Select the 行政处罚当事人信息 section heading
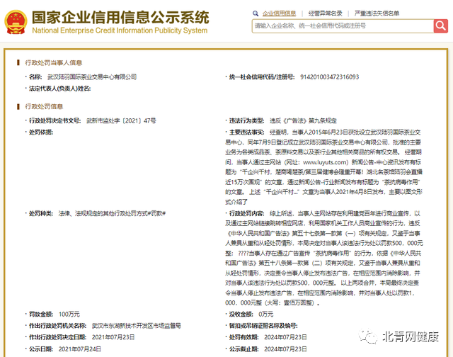 coord(54,63)
